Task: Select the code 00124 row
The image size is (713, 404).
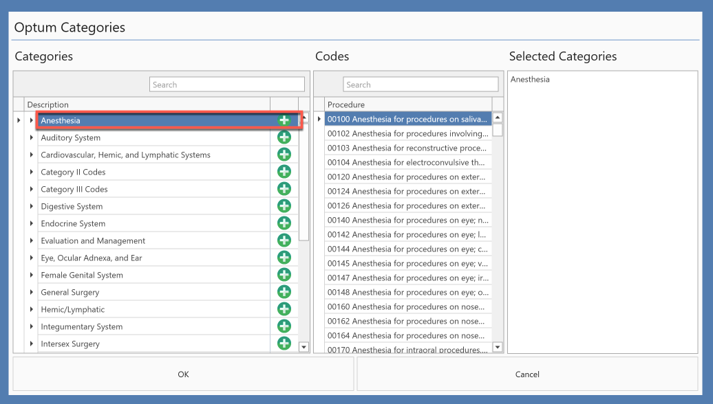Action: (x=408, y=191)
